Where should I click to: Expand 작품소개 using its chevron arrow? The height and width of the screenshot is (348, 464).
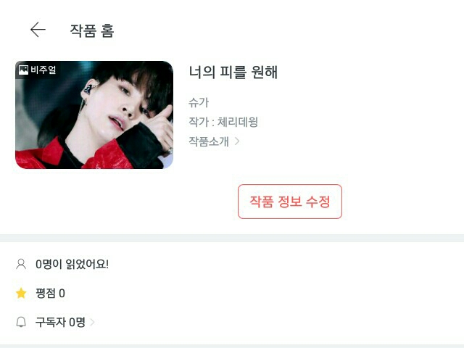[237, 141]
